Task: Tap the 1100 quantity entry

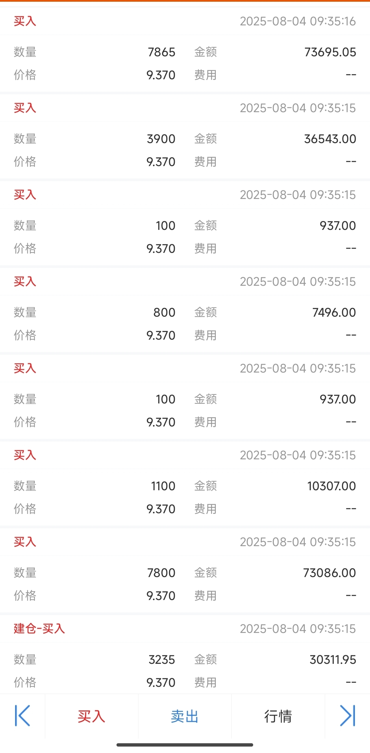Action: click(x=163, y=486)
